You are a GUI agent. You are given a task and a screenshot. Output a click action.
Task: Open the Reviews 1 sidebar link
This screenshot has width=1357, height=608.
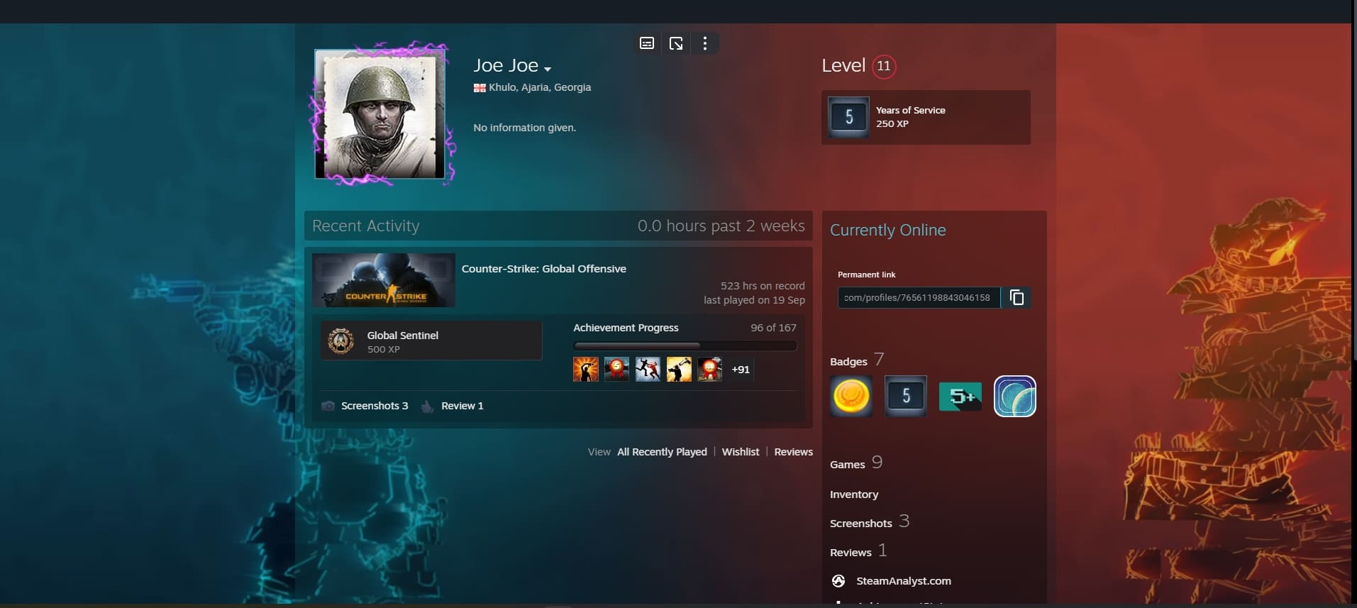click(858, 551)
